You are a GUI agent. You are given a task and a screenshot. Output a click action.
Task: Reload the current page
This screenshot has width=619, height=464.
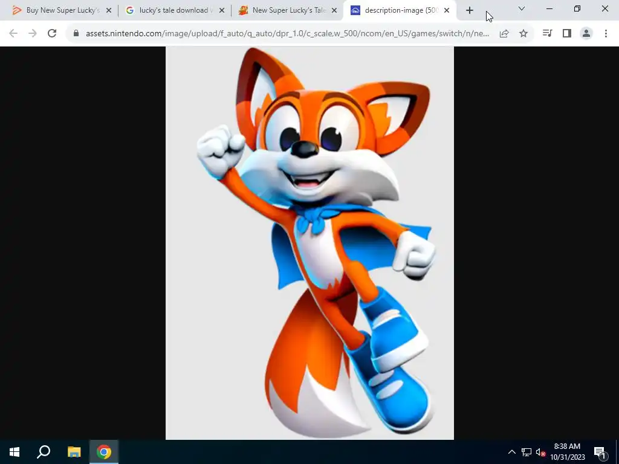tap(52, 34)
